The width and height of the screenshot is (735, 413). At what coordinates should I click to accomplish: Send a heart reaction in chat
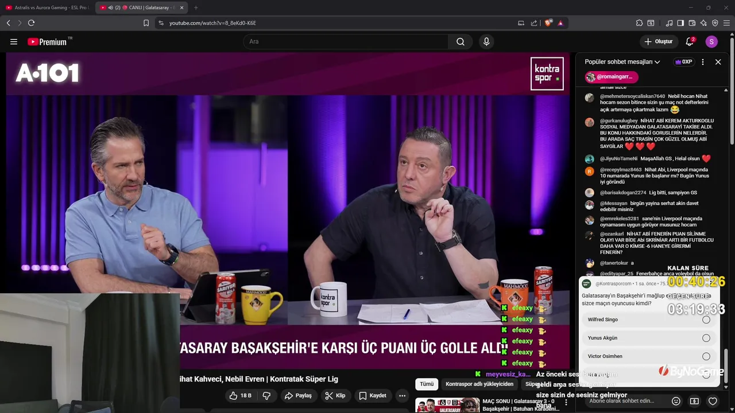click(x=713, y=401)
